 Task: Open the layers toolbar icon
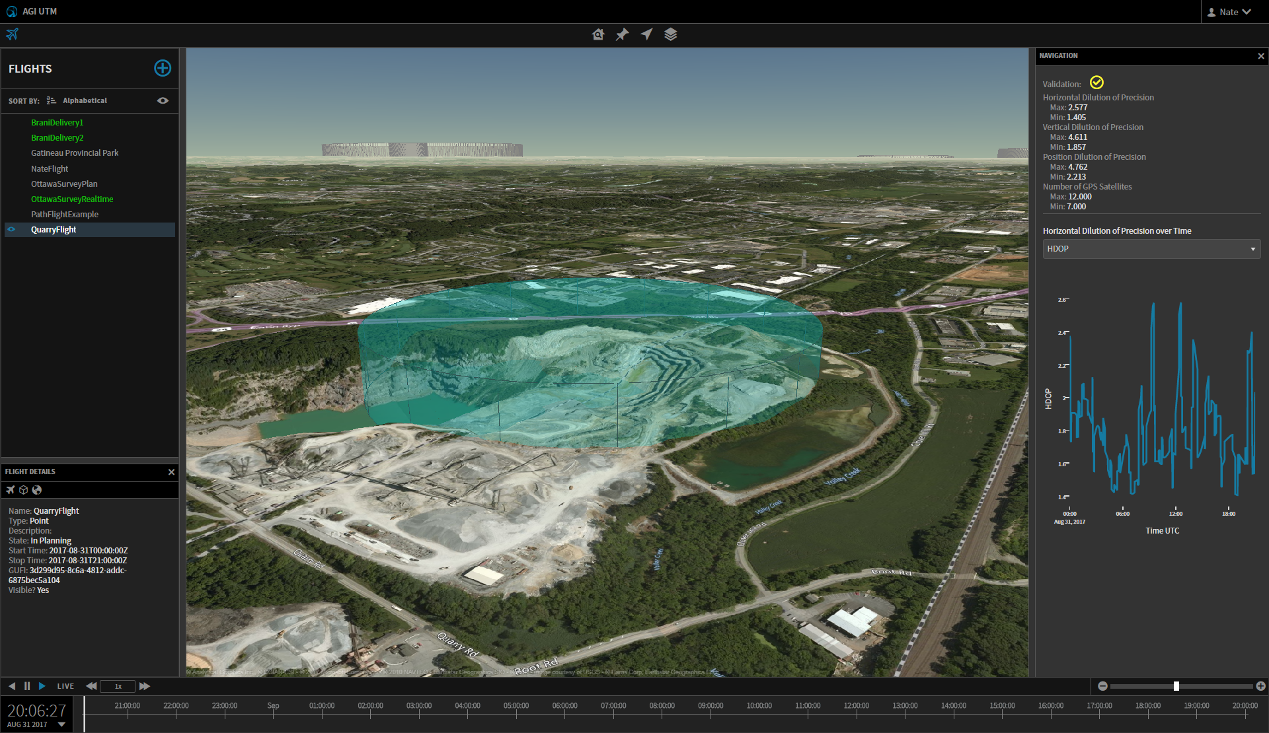671,34
